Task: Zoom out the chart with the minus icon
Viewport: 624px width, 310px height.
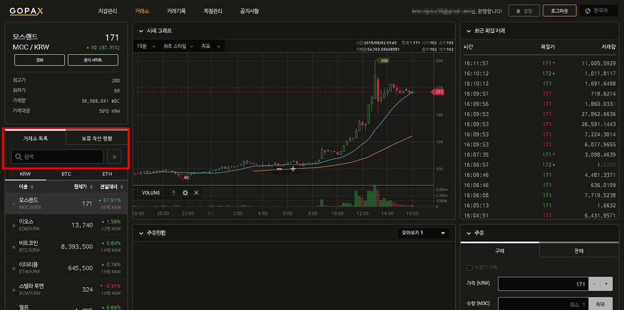Action: pyautogui.click(x=280, y=169)
